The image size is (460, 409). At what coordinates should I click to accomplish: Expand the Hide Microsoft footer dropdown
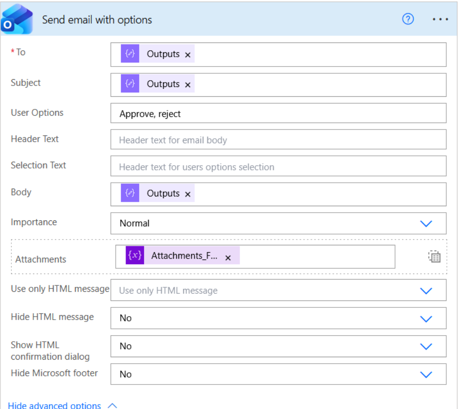pyautogui.click(x=426, y=375)
